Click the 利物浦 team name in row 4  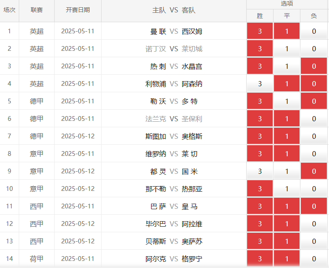(x=156, y=84)
